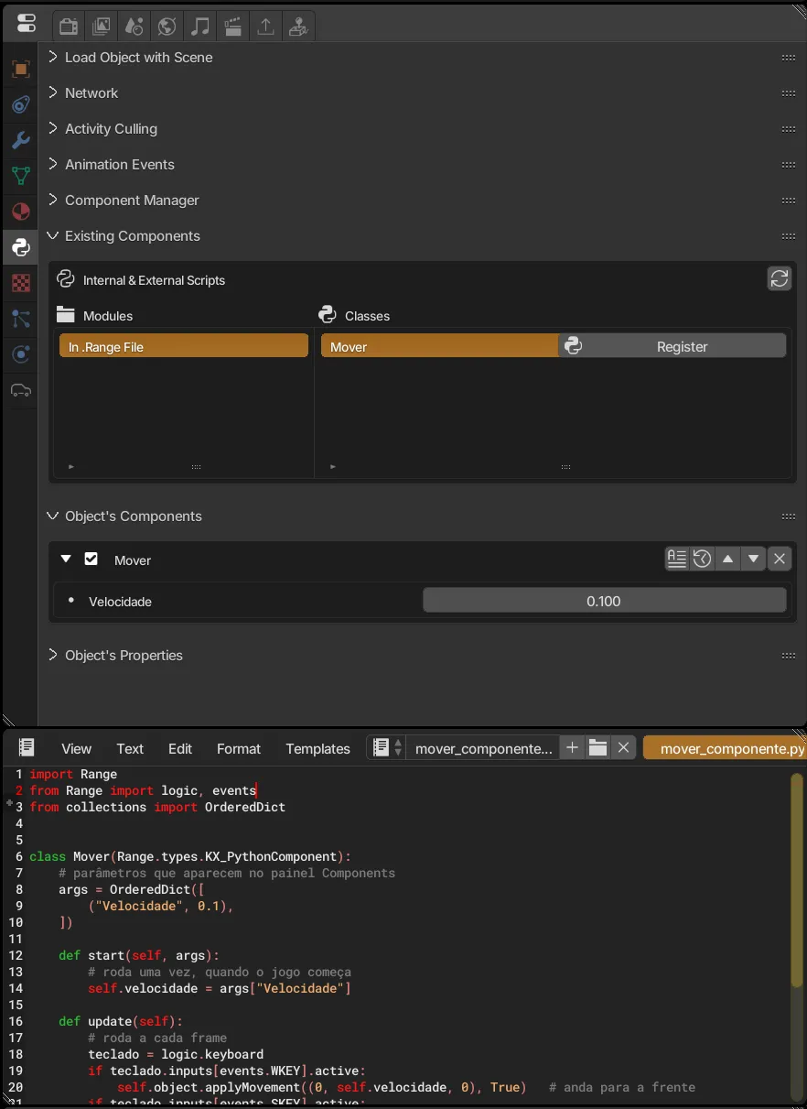Viewport: 807px width, 1109px height.
Task: Open the game joystick tab in the header
Action: pyautogui.click(x=298, y=27)
